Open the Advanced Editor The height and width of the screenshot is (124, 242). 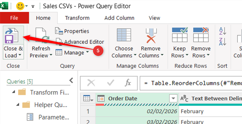80,42
